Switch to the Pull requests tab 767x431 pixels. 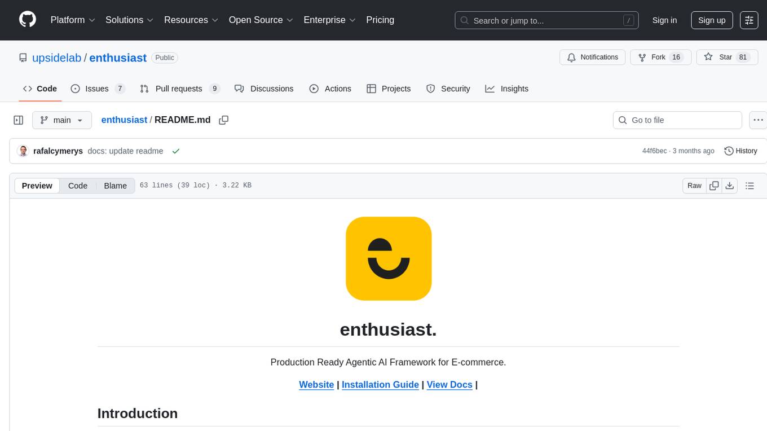(x=179, y=89)
